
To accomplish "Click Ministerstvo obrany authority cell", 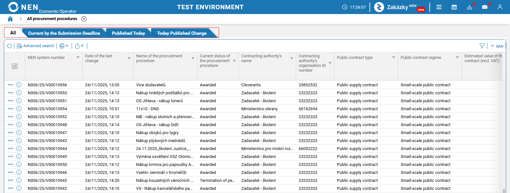I will tap(259, 109).
